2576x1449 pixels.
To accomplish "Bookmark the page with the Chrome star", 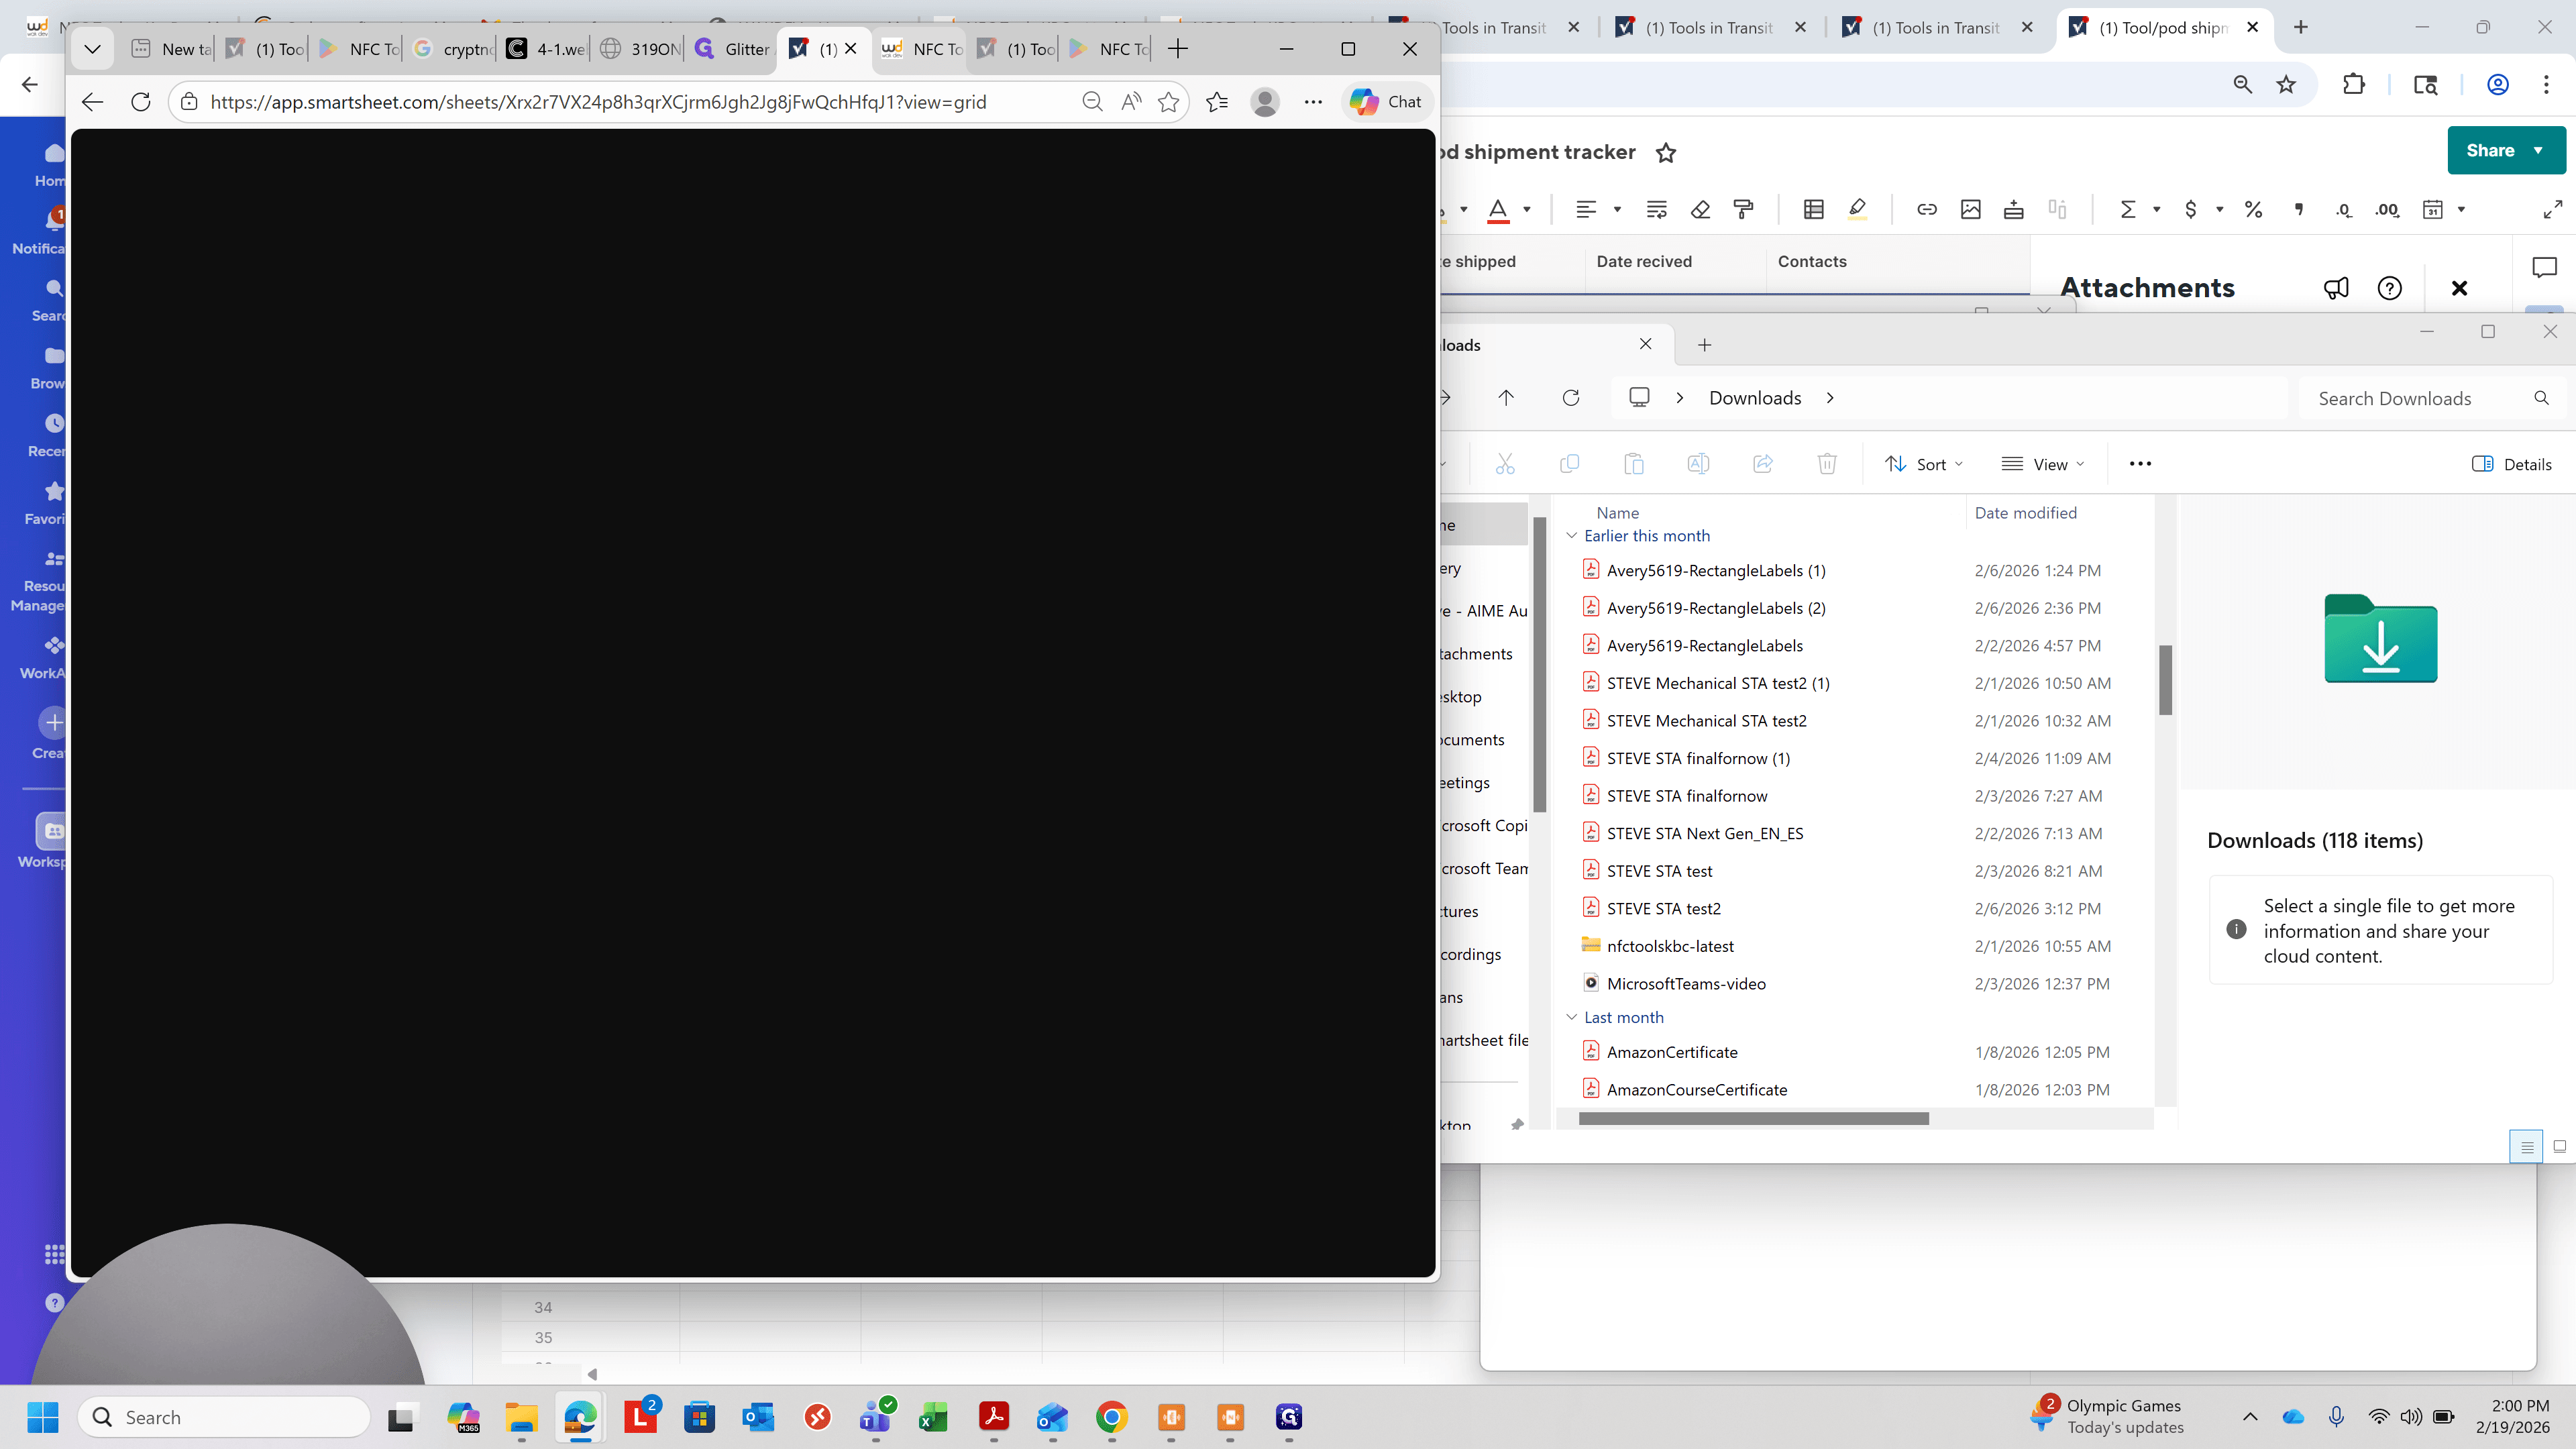I will pos(2286,85).
